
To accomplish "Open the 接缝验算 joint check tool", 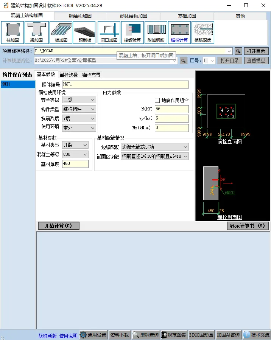I will pos(132,33).
